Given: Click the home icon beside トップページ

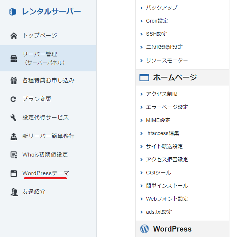Looking at the screenshot, I should pos(14,36).
